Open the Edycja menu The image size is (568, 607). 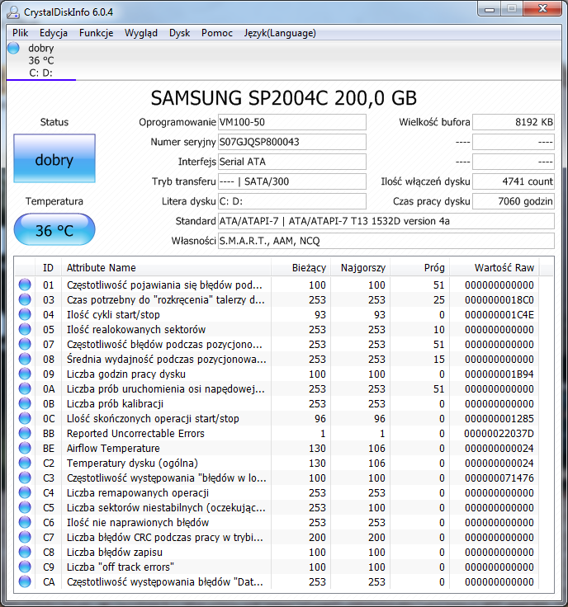(54, 33)
